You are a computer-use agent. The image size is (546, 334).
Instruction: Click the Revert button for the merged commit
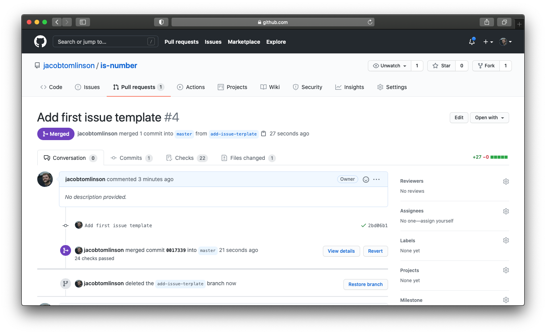coord(375,251)
